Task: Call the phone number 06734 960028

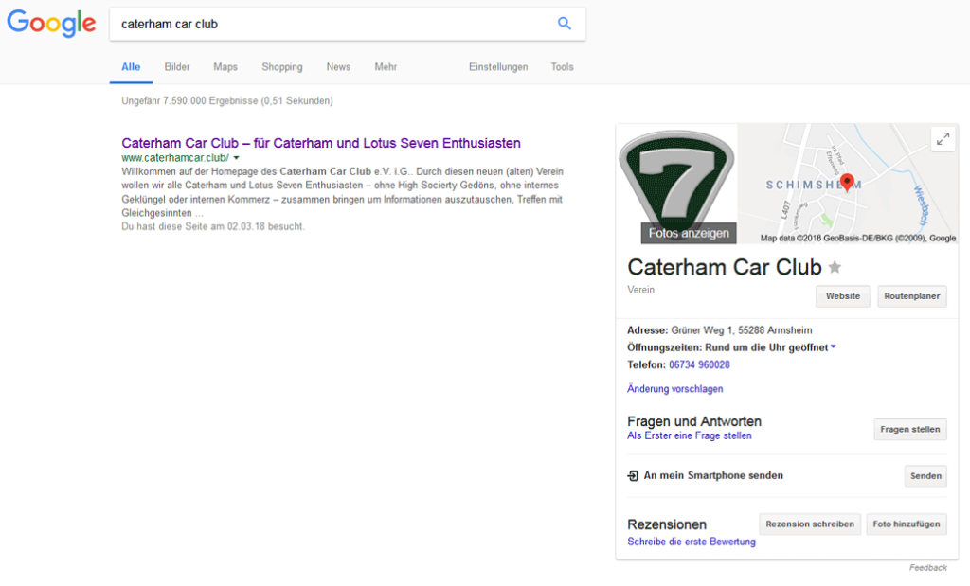Action: click(x=699, y=364)
